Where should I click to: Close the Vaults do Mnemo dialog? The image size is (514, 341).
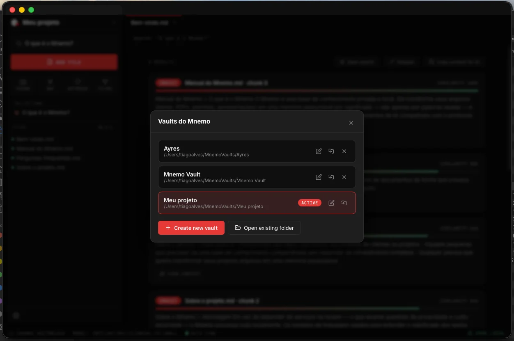point(351,123)
